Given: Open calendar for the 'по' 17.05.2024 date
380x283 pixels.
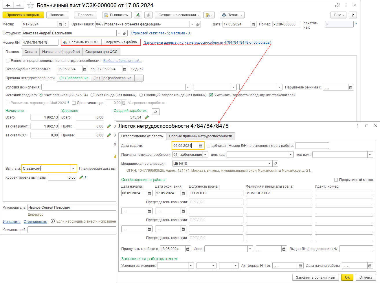Looking at the screenshot, I should click(x=125, y=69).
